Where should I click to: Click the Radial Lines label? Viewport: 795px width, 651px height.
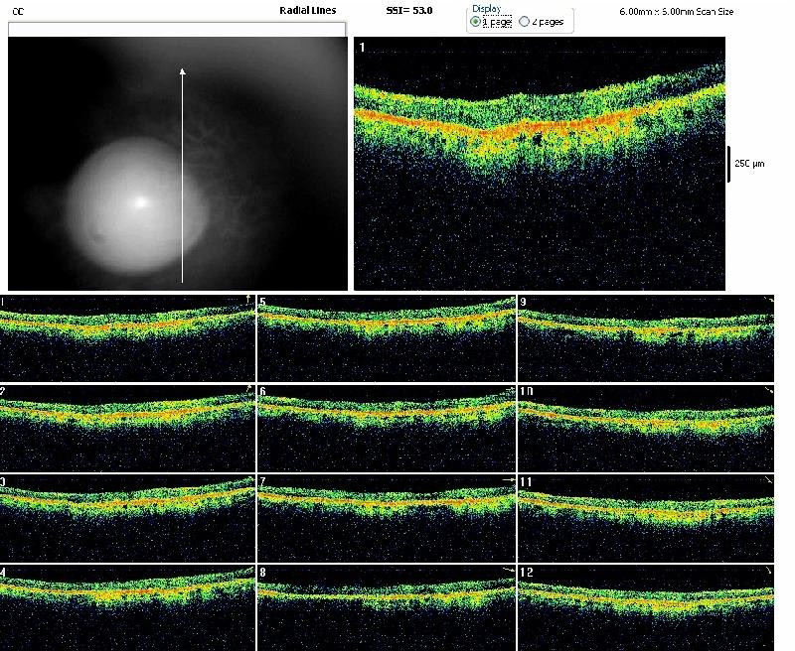(308, 10)
